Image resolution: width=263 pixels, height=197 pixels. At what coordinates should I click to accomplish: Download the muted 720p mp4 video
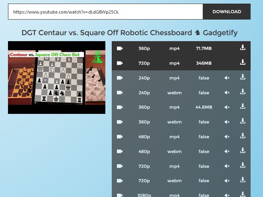point(243,165)
